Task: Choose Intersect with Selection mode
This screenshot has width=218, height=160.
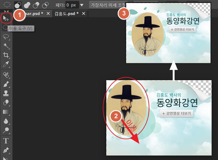Action: pyautogui.click(x=46, y=5)
